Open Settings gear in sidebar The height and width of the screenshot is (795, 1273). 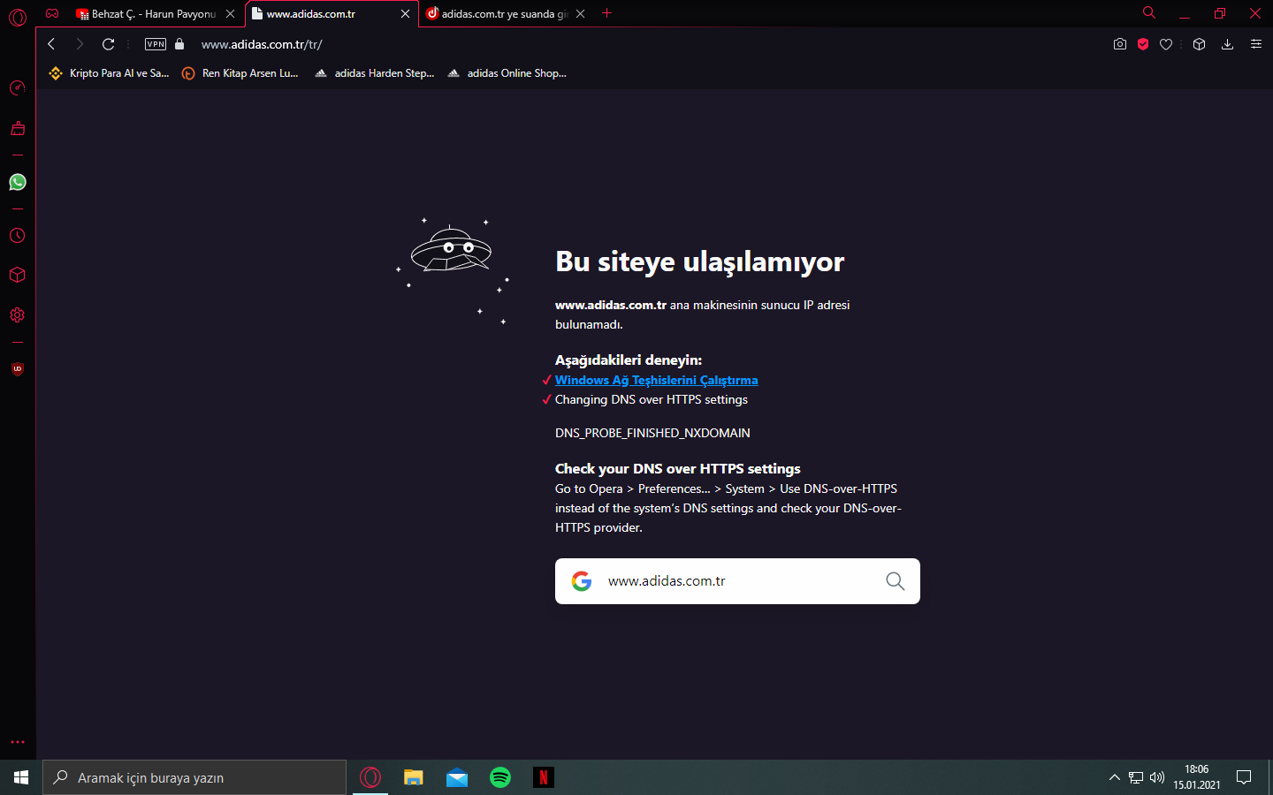[x=18, y=315]
